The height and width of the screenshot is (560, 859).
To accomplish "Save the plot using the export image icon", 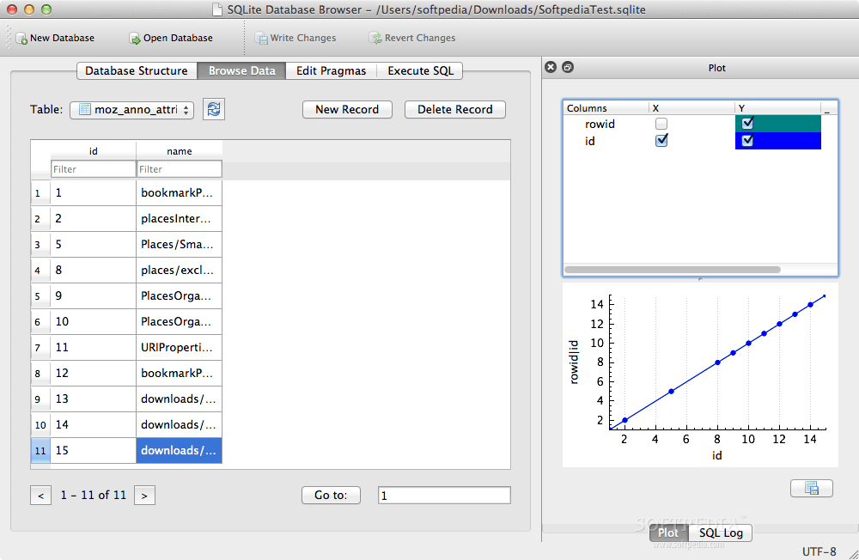I will tap(811, 488).
